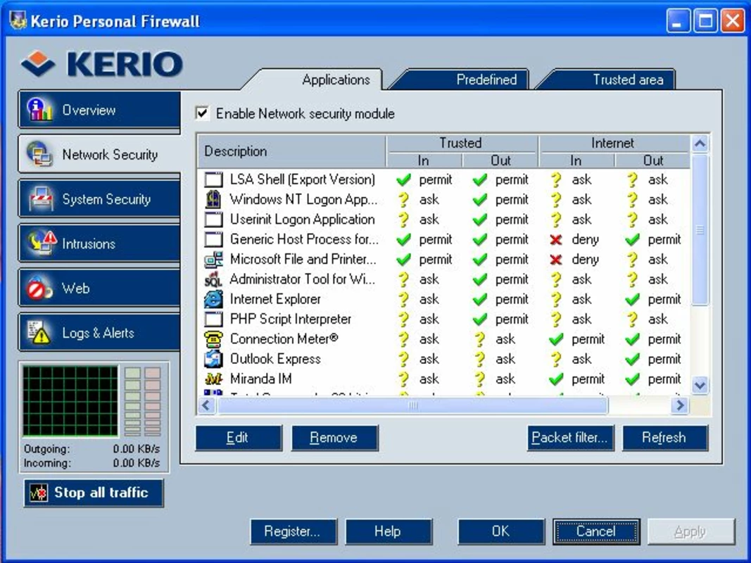
Task: Click the Outlook Express icon
Action: [213, 359]
